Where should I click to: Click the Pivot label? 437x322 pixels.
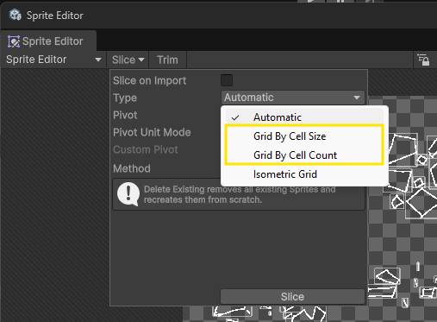pos(125,115)
